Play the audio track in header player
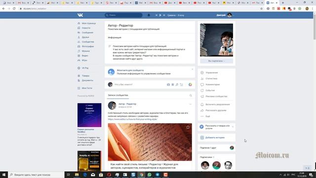The height and width of the screenshot is (178, 316). pyautogui.click(x=160, y=15)
